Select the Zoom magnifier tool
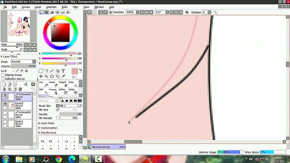The height and width of the screenshot is (163, 290). [x=46, y=77]
